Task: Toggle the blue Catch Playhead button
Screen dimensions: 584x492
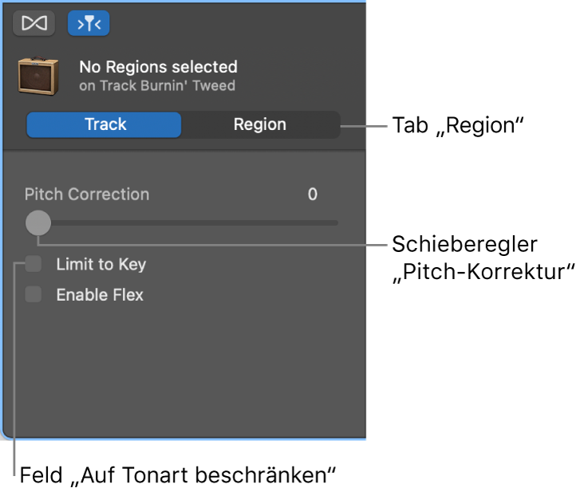Action: pos(89,24)
